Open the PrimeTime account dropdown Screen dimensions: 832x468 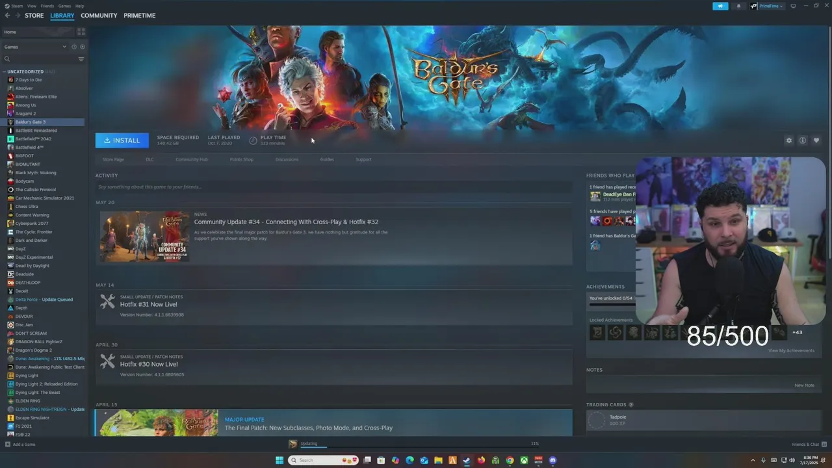point(767,6)
